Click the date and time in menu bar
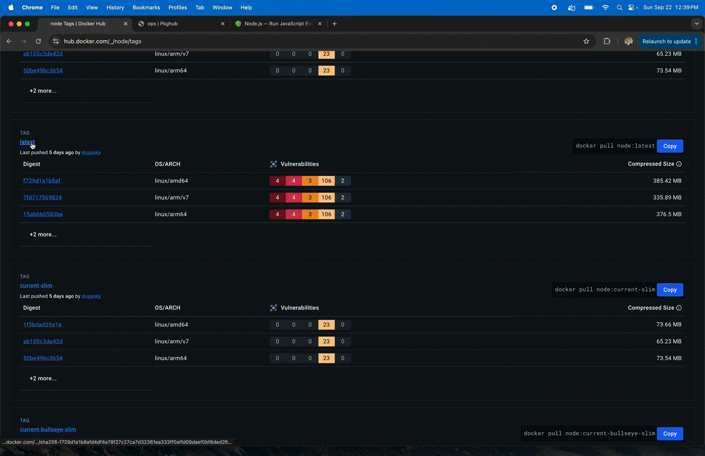 670,7
